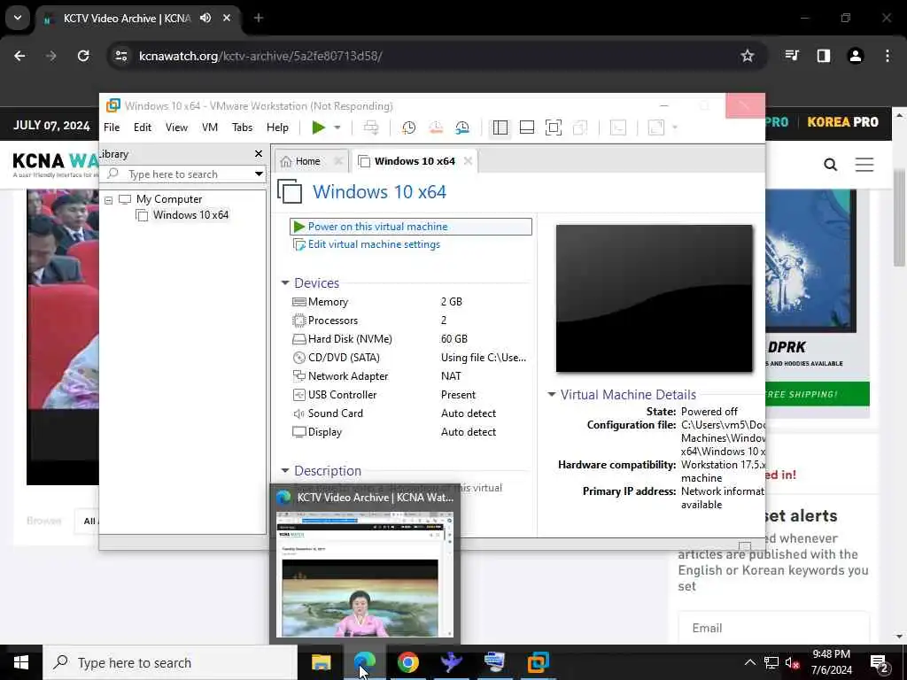This screenshot has height=680, width=907.
Task: Collapse the My Computer tree node
Action: click(108, 200)
